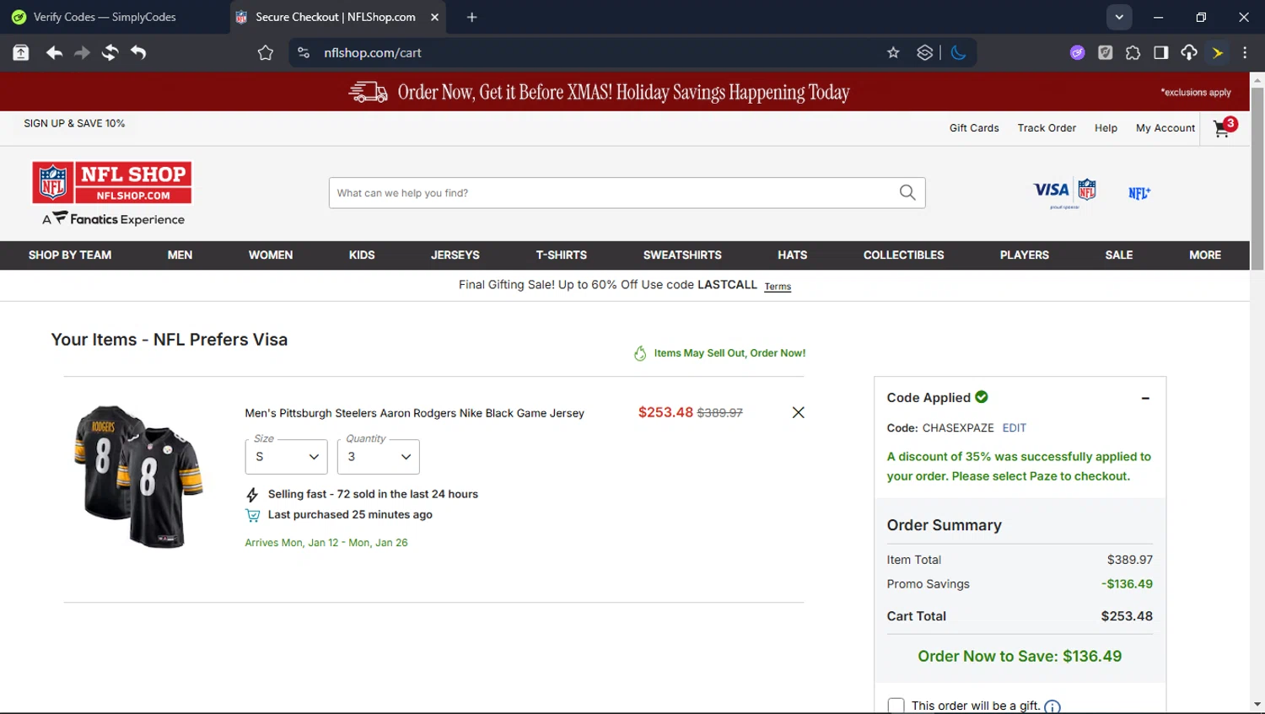
Task: Click the Promo Savings -$136.49 value
Action: tap(1127, 584)
